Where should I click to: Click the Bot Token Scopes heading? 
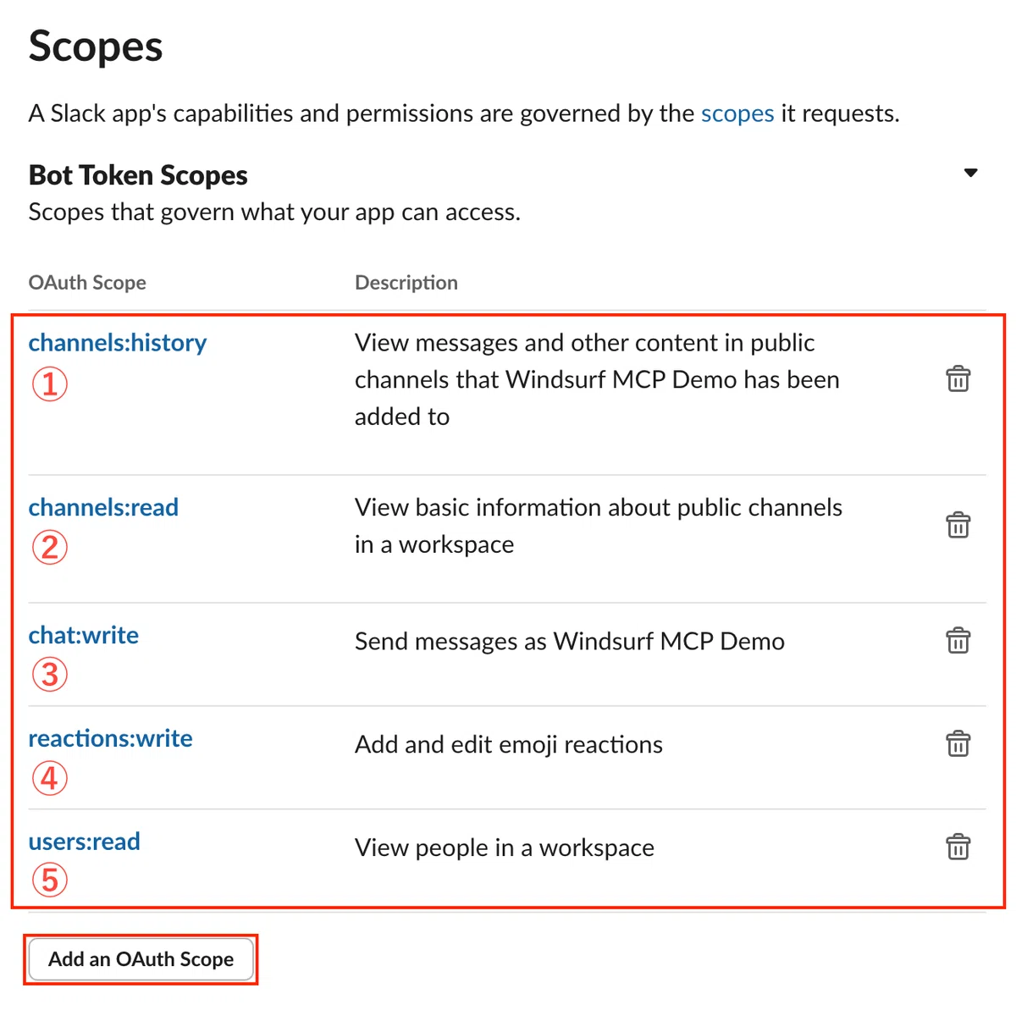[x=138, y=175]
